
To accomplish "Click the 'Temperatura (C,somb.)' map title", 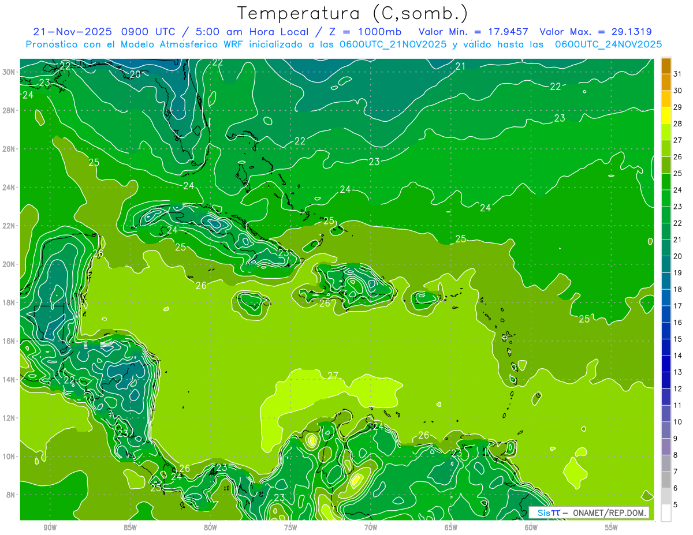I will pyautogui.click(x=353, y=13).
